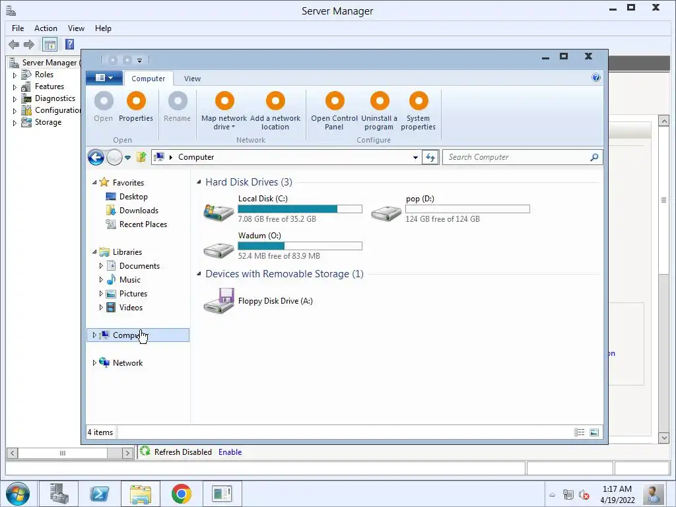676x507 pixels.
Task: Select the Computer ribbon tab
Action: click(x=149, y=79)
